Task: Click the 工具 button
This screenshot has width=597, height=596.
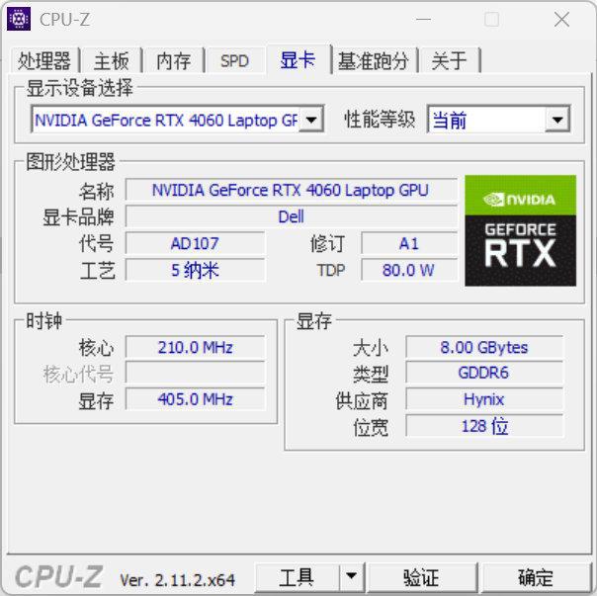Action: (297, 576)
